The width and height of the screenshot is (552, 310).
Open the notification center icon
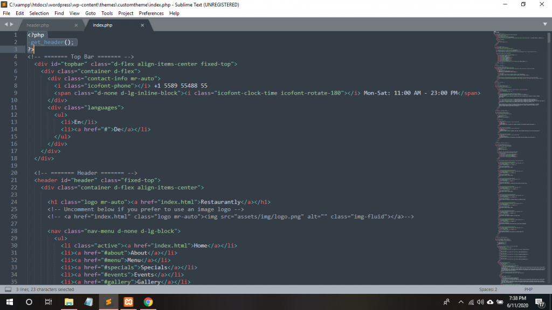(540, 302)
